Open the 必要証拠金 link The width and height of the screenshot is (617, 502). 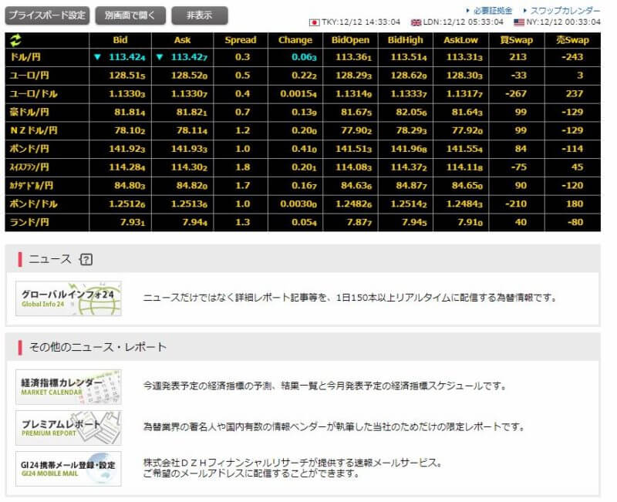493,11
